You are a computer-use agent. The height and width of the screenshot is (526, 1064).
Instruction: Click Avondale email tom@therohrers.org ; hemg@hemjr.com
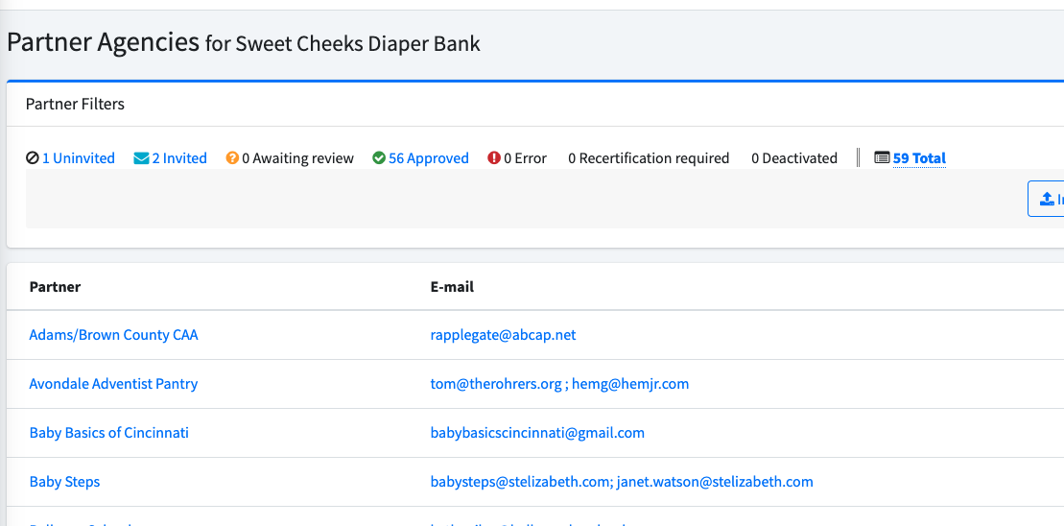tap(559, 384)
